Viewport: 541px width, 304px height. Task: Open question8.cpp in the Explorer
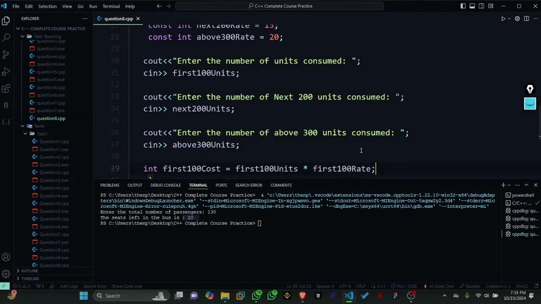click(51, 118)
